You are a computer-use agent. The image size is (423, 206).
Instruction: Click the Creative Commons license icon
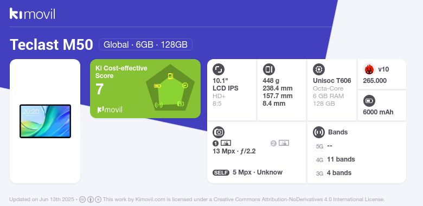tap(82, 199)
